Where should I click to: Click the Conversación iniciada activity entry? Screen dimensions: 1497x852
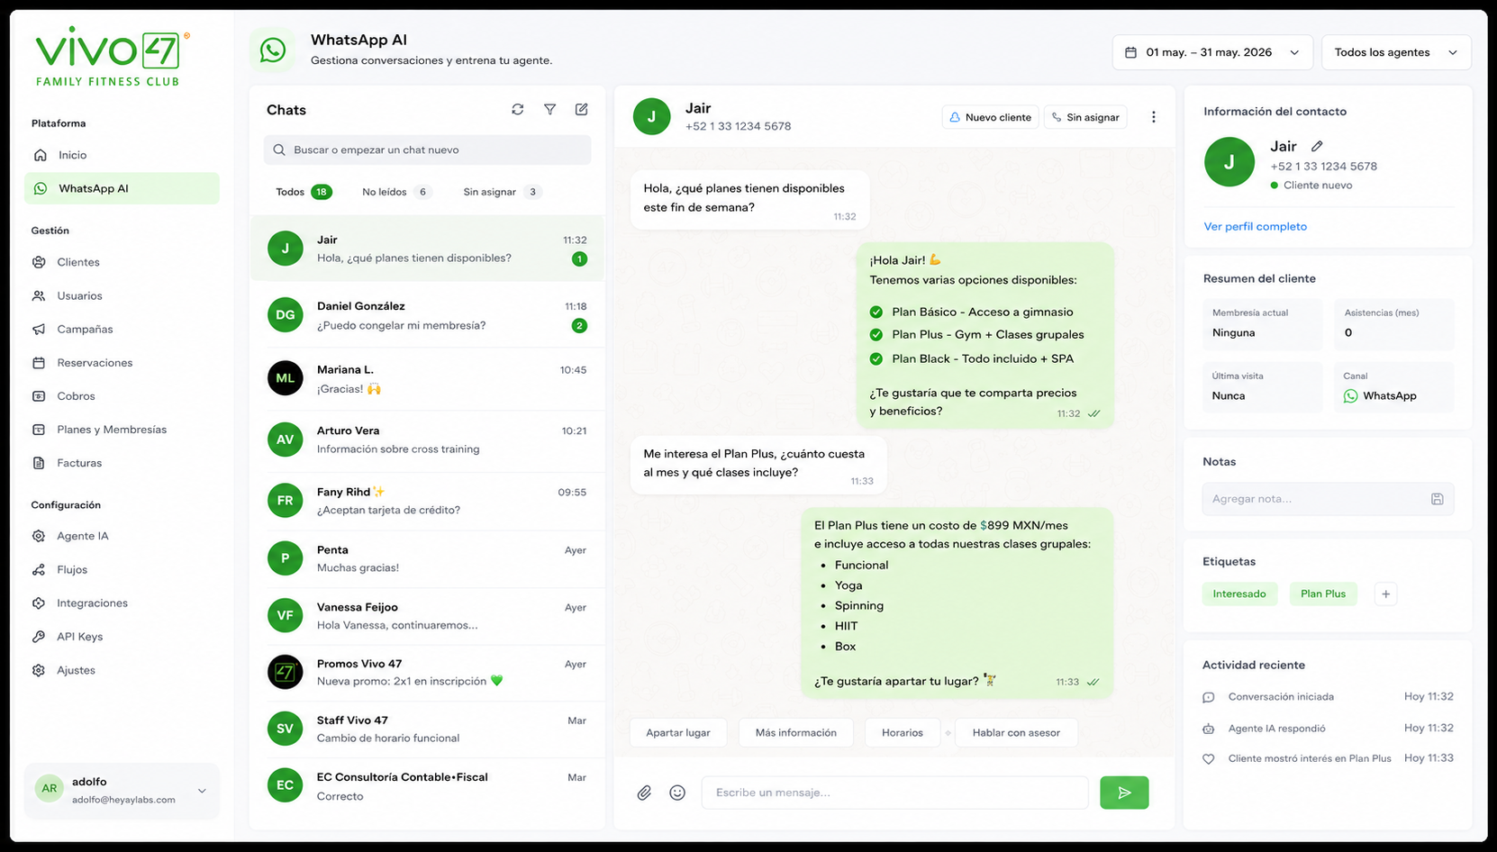[x=1328, y=697]
